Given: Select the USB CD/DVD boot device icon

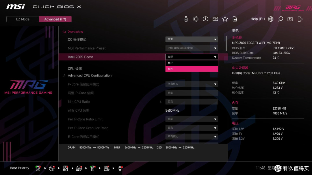Looking at the screenshot, I should click(79, 168).
